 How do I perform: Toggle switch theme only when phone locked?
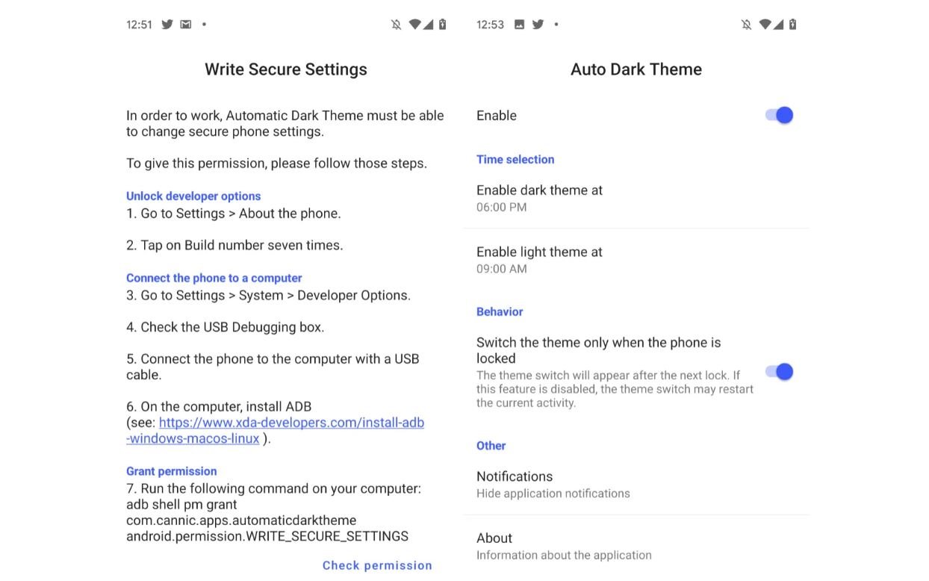tap(779, 372)
